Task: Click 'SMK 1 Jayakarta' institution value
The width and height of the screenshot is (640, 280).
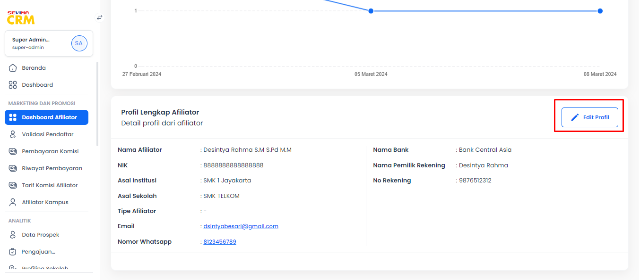Action: tap(227, 181)
